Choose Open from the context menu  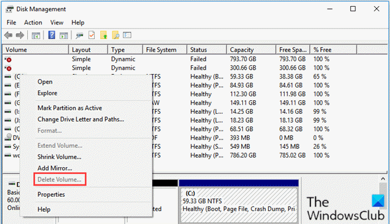point(45,82)
